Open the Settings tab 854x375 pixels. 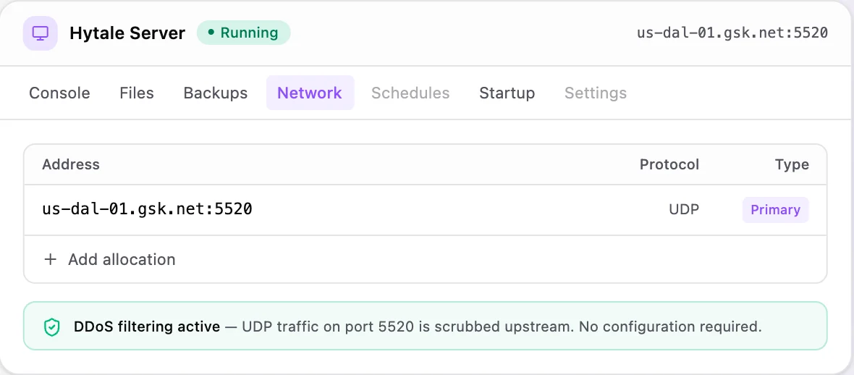[596, 93]
